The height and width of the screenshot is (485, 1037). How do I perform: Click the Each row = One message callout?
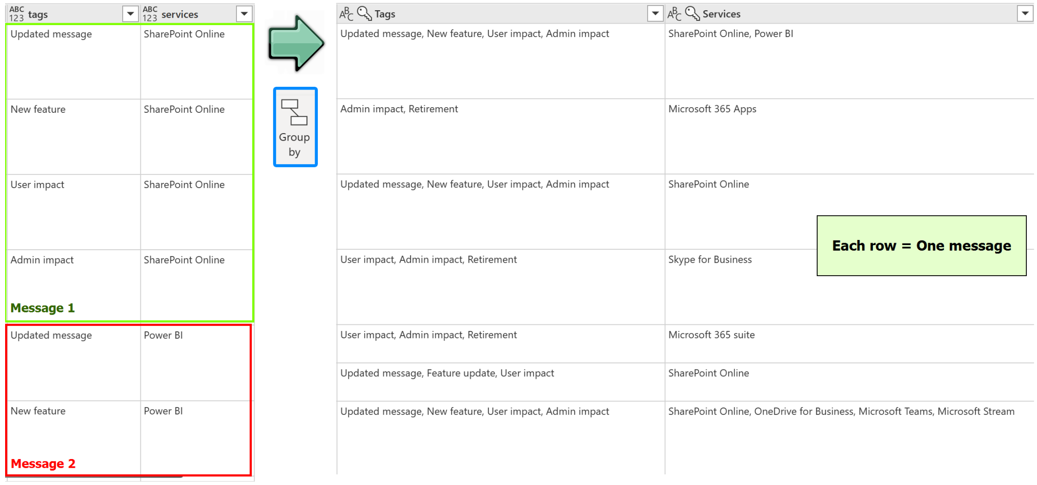pyautogui.click(x=921, y=246)
